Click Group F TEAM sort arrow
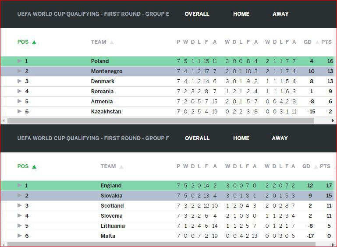337x247 pixels. [121, 167]
